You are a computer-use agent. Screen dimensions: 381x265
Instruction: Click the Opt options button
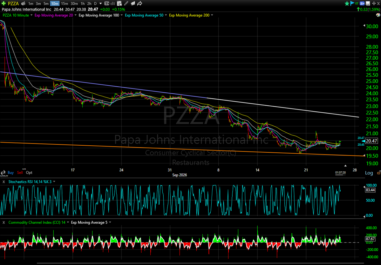(29, 173)
